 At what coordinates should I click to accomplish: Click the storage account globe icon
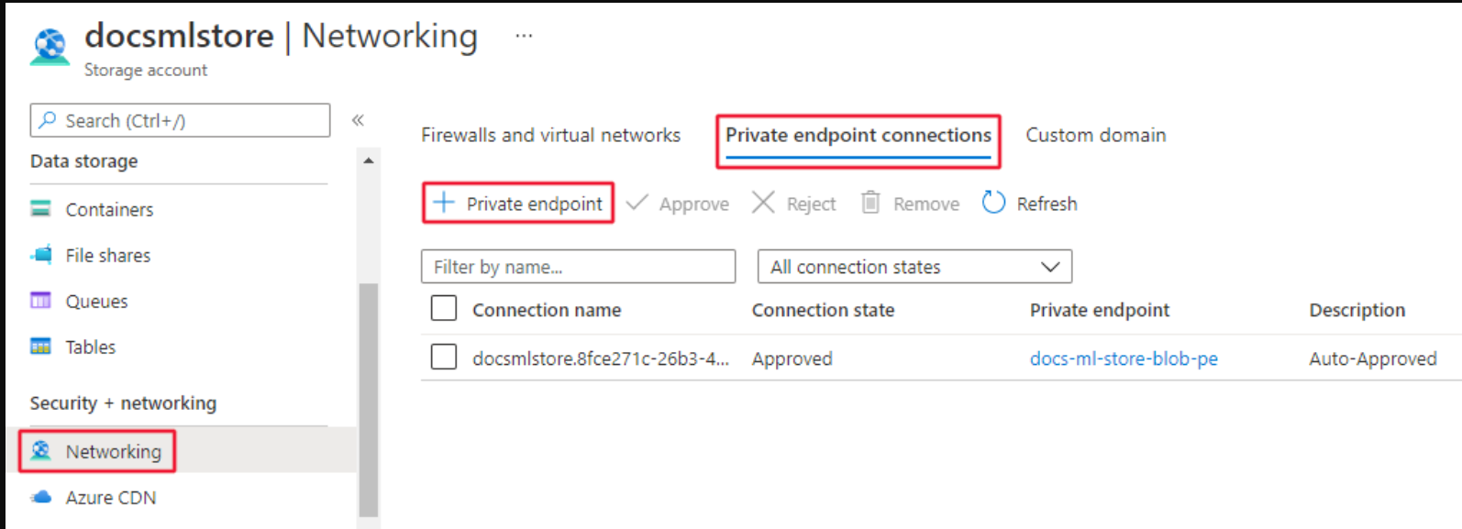point(50,47)
